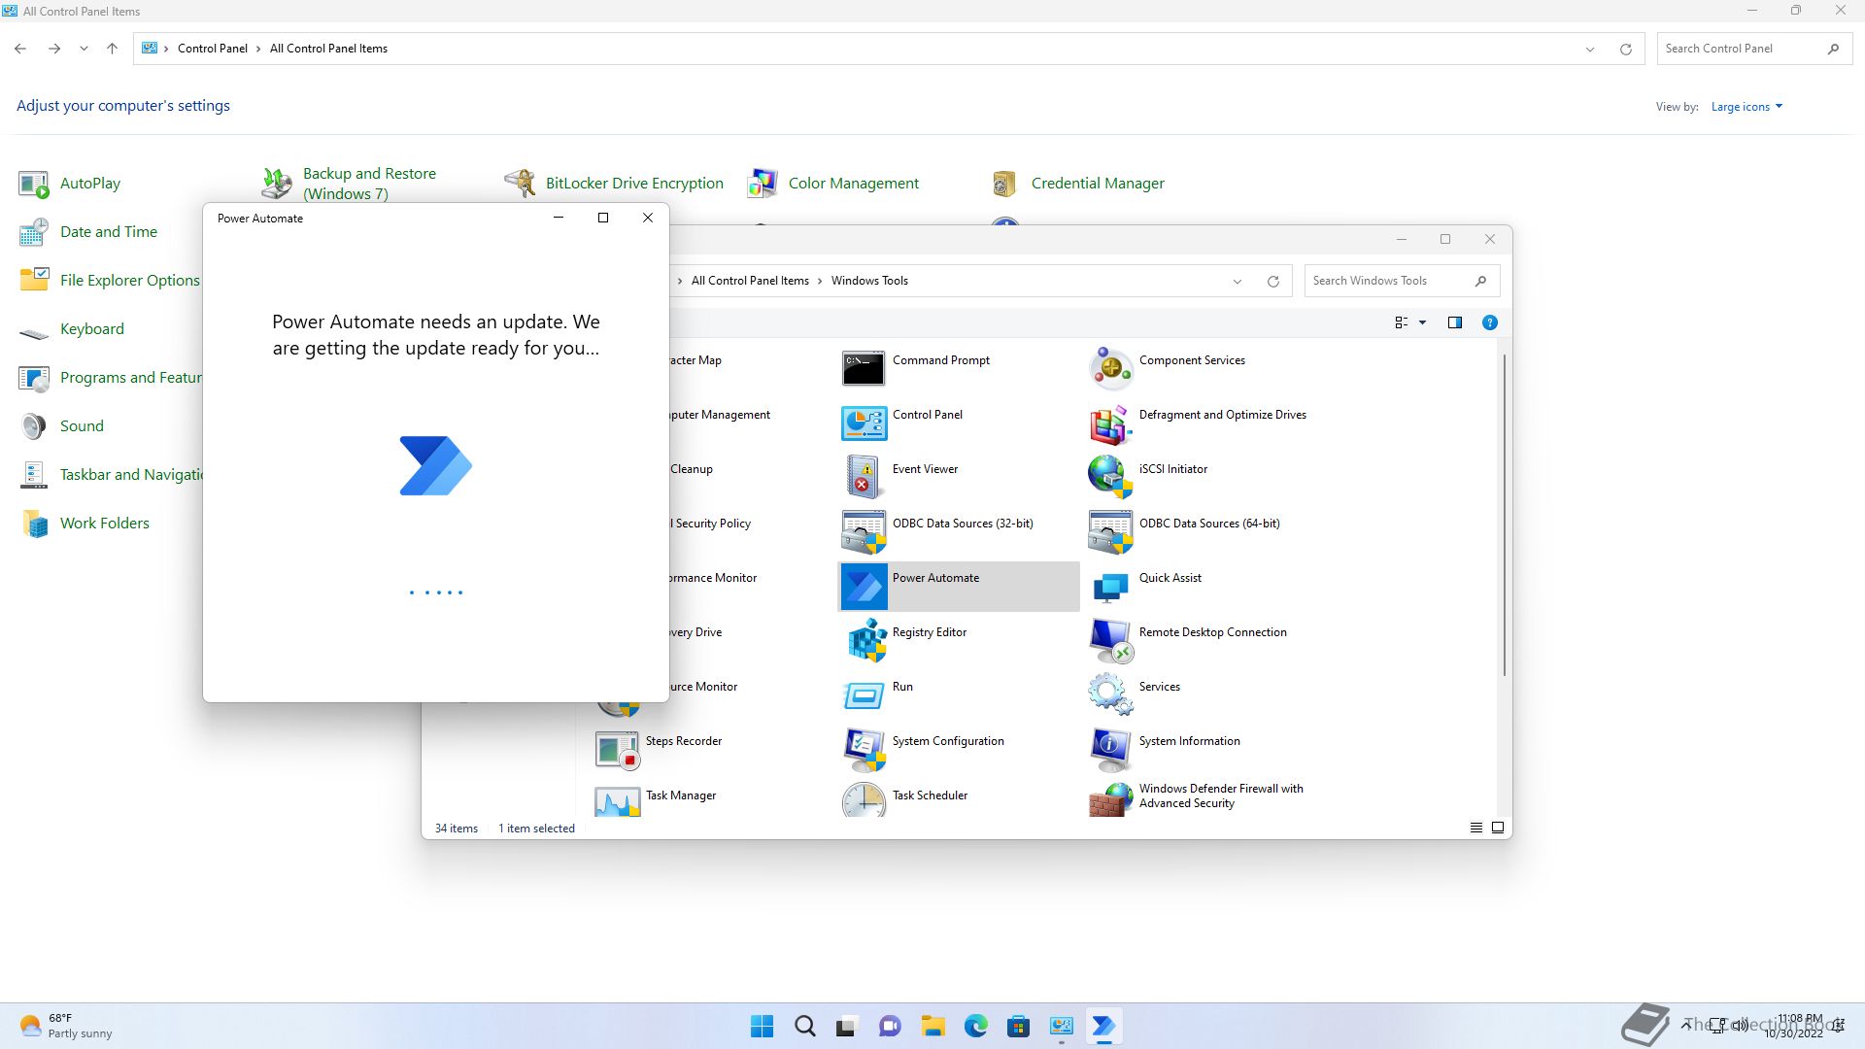Go up one level in Control Panel
Image resolution: width=1865 pixels, height=1049 pixels.
tap(112, 49)
